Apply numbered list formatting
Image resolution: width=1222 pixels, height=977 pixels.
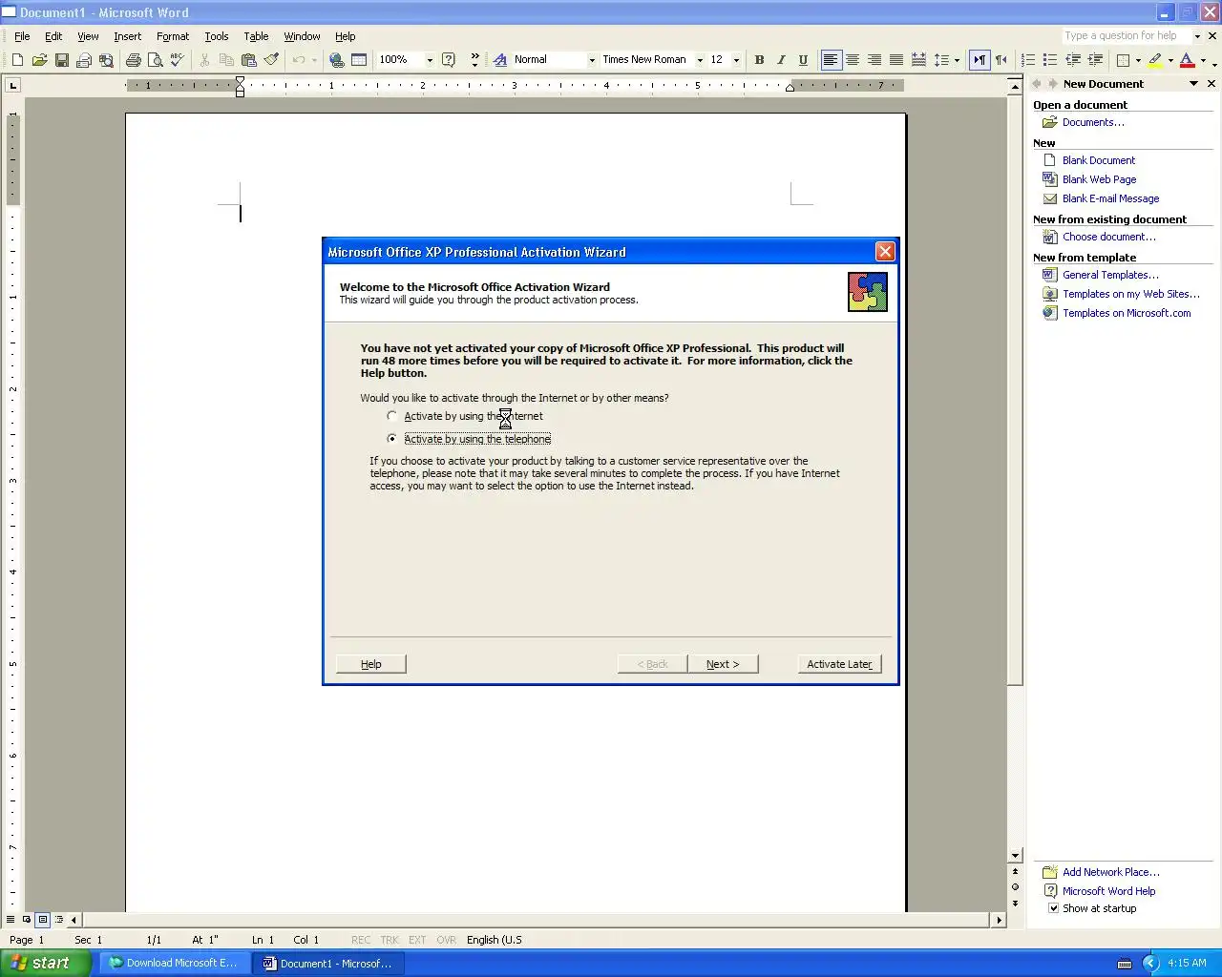point(1028,59)
